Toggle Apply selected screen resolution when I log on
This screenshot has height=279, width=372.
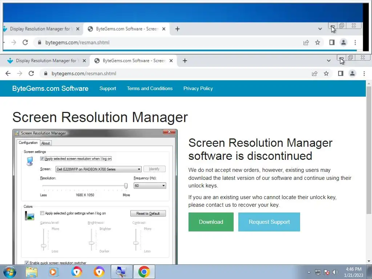42,158
